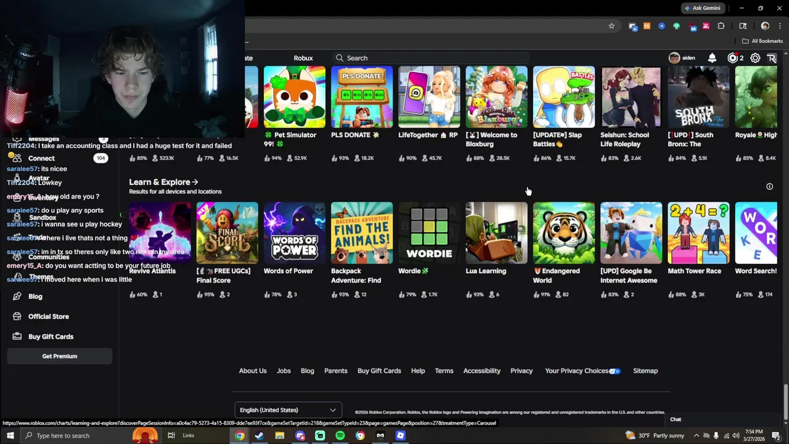Open the Sitemap footer link

[645, 371]
